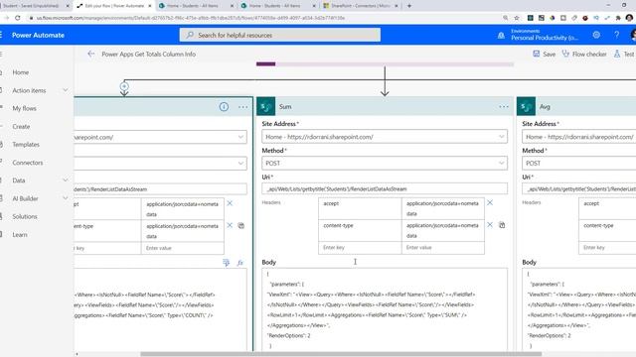The width and height of the screenshot is (636, 357).
Task: Click the Sum Uri input field
Action: 385,189
